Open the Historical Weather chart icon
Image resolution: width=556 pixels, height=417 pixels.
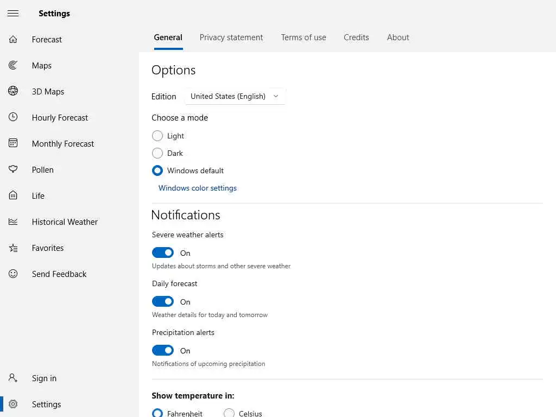tap(13, 222)
